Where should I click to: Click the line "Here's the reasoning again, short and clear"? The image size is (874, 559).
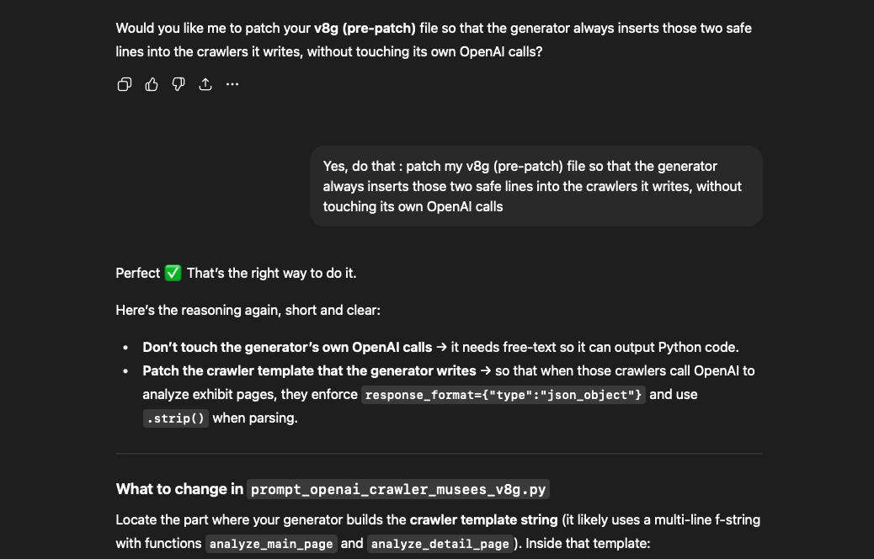pos(248,311)
